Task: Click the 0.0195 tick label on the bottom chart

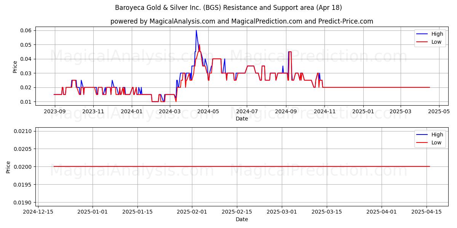Action: click(22, 185)
